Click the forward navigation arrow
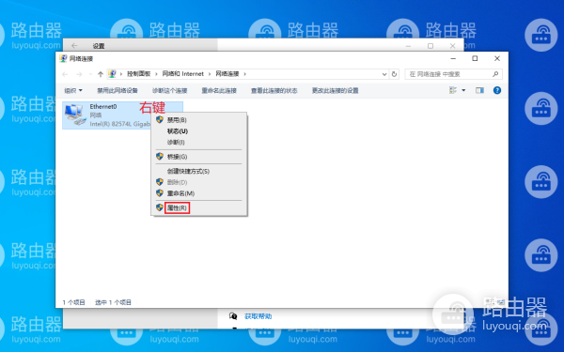Viewport: 564px width, 352px height. point(79,74)
